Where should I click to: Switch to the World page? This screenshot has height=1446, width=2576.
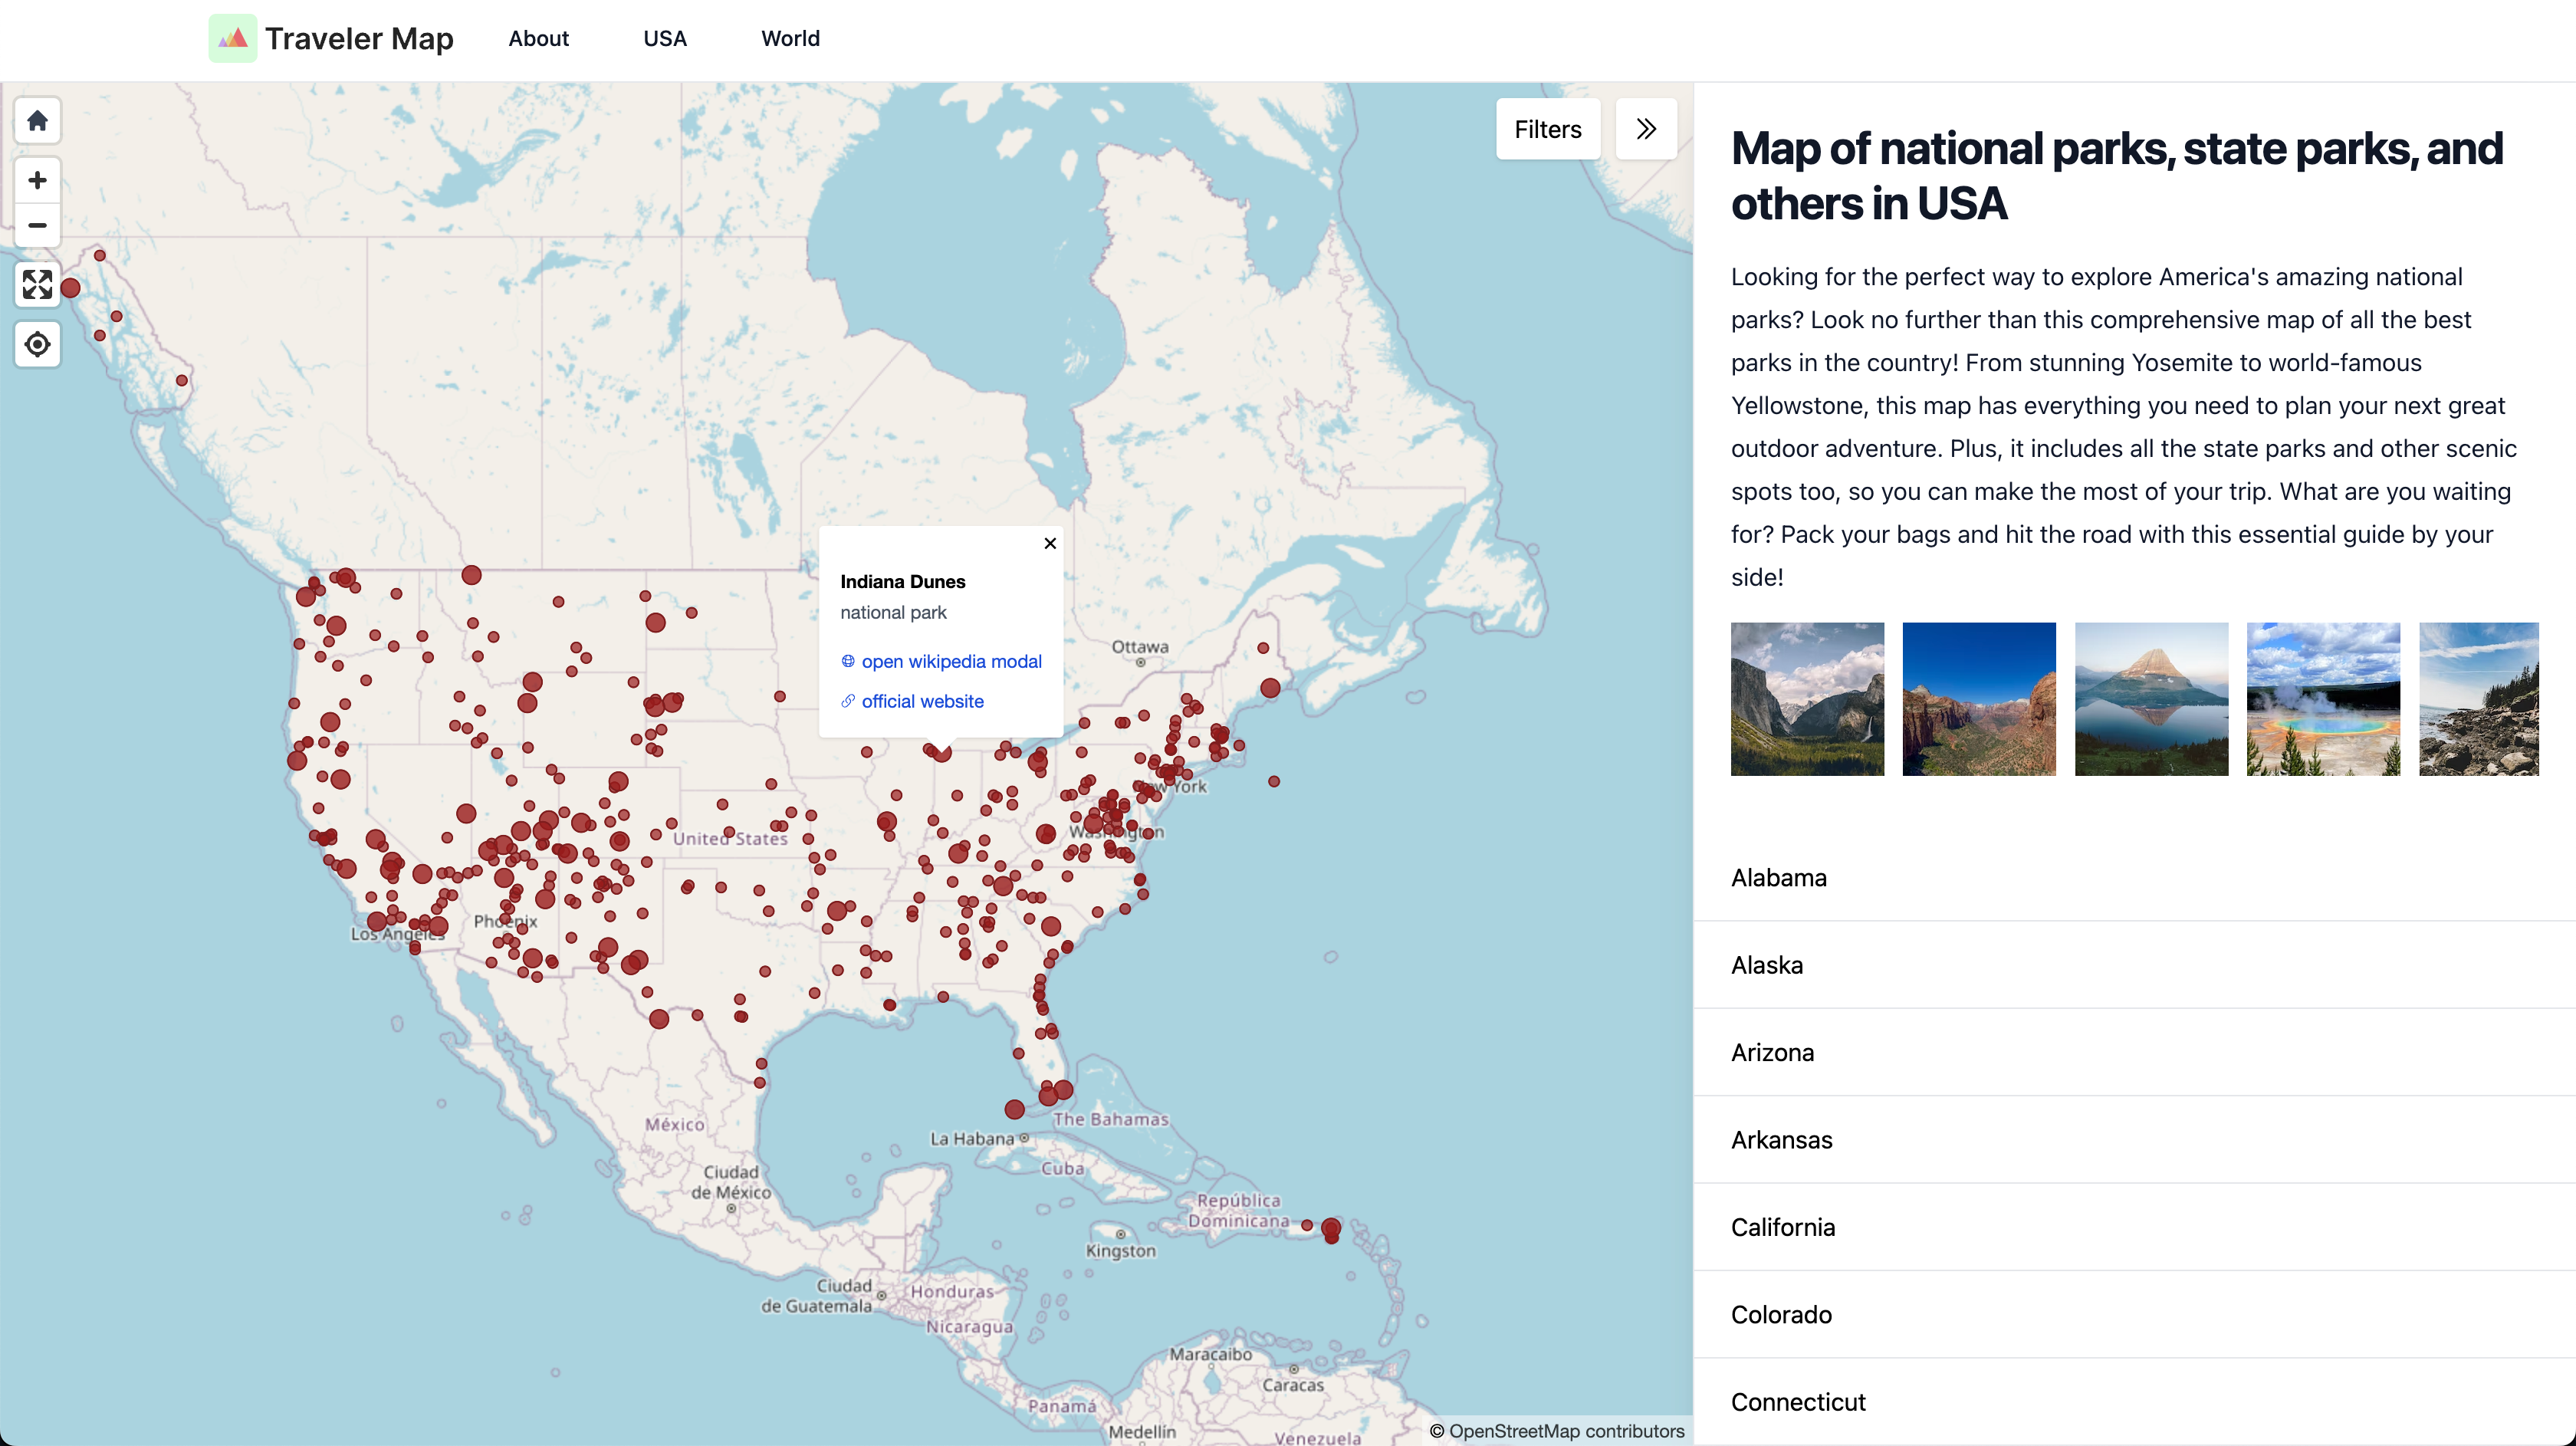(790, 38)
